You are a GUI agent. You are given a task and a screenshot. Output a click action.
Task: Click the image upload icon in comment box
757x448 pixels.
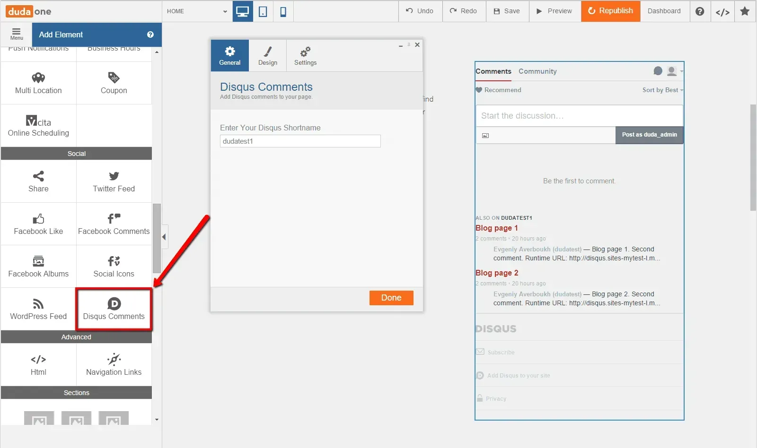pyautogui.click(x=485, y=136)
